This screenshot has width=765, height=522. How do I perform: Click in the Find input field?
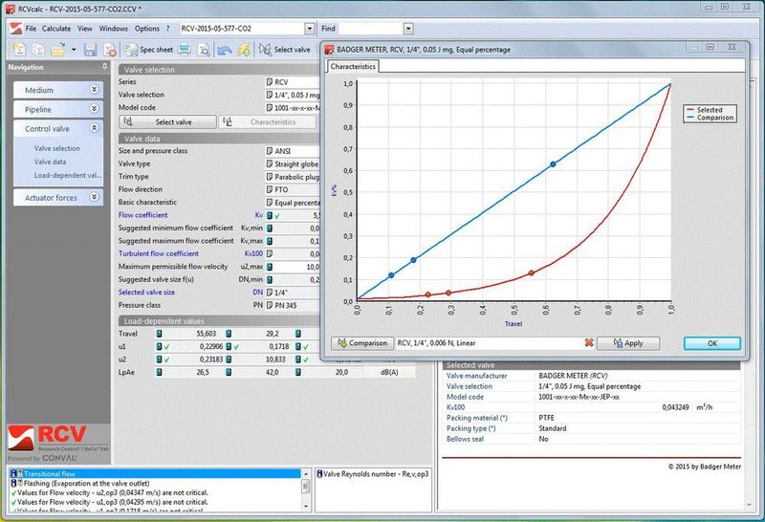[x=371, y=29]
